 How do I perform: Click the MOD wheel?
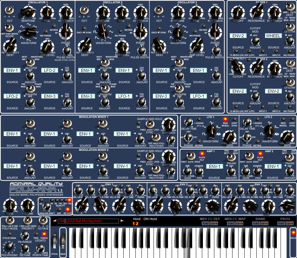[63, 241]
